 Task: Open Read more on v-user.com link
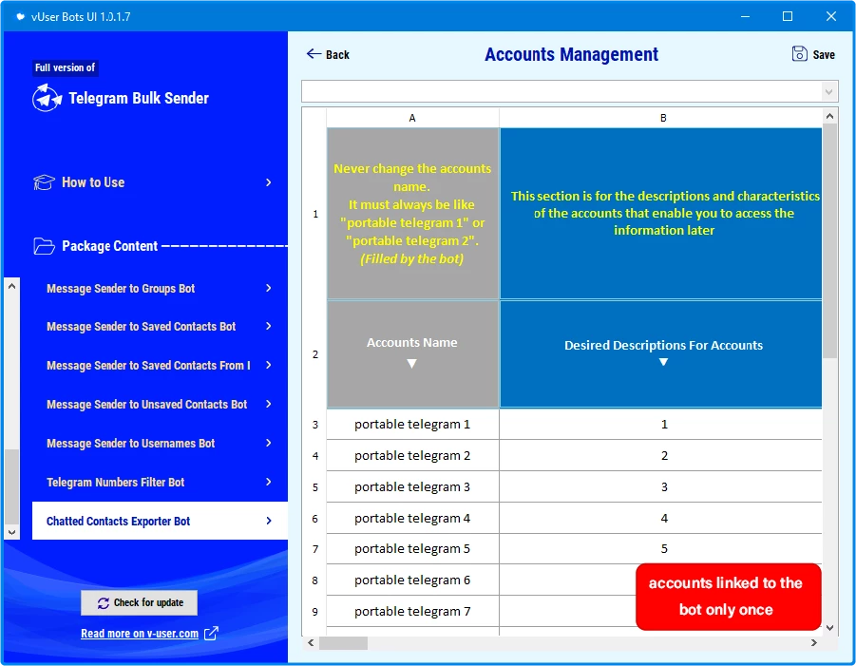(x=140, y=634)
